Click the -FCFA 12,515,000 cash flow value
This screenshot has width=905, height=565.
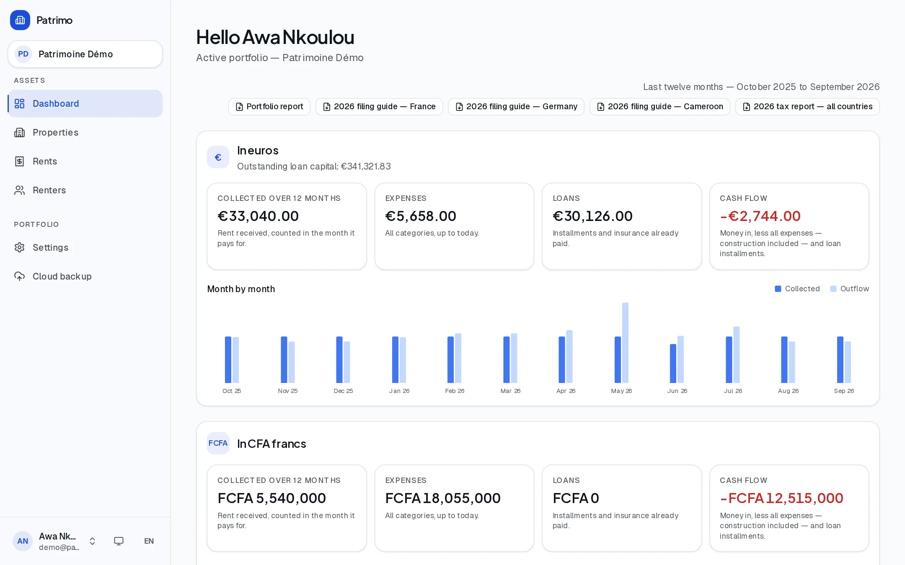tap(781, 498)
